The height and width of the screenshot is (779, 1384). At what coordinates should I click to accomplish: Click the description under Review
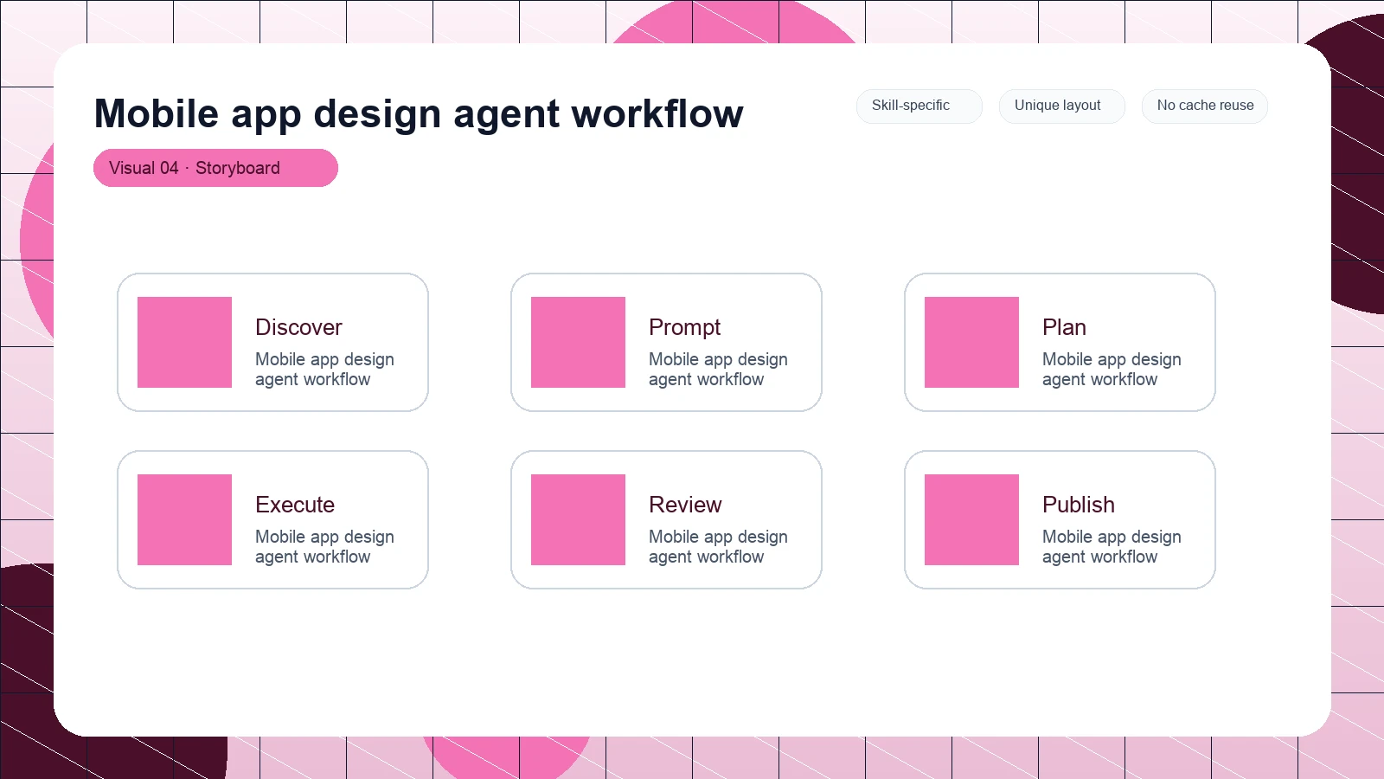(x=718, y=547)
